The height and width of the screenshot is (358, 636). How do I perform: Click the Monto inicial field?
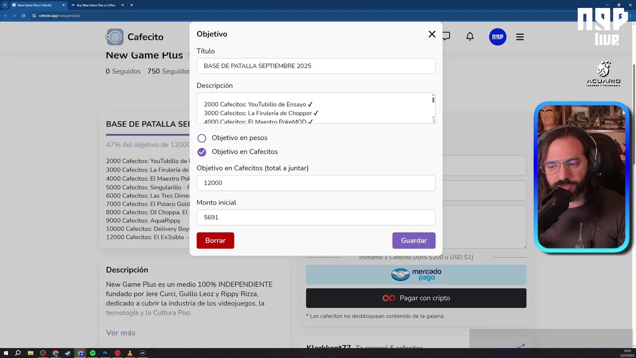pyautogui.click(x=316, y=217)
